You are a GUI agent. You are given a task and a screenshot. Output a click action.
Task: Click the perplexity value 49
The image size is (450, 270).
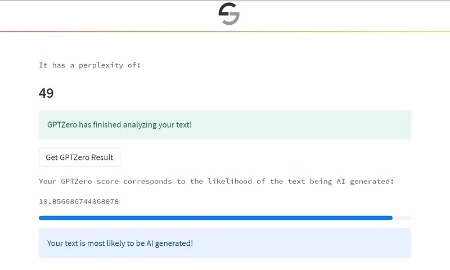[x=46, y=93]
